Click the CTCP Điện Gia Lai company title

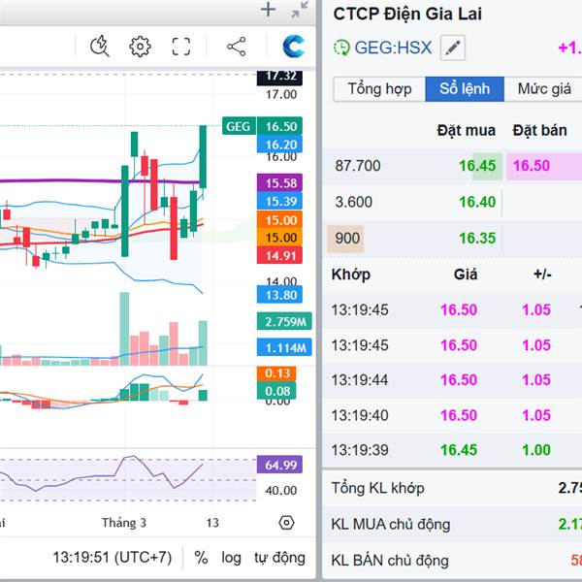point(407,15)
